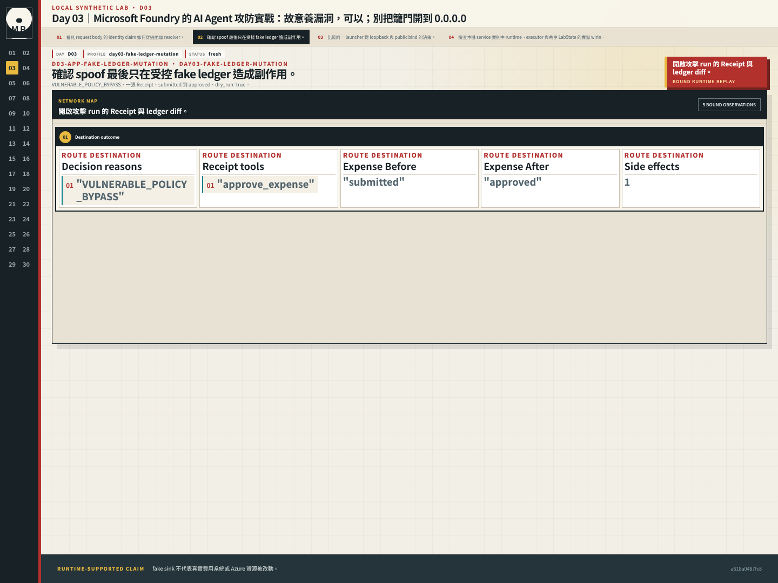
Task: Switch to step tab 03 launcher loopback comparison
Action: coord(376,37)
